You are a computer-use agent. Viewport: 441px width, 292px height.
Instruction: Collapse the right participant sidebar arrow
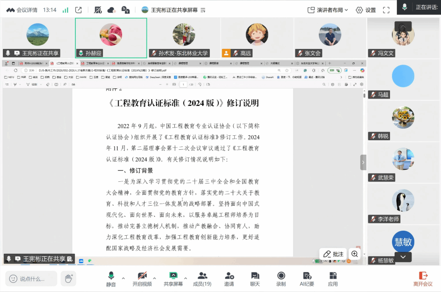click(x=363, y=162)
